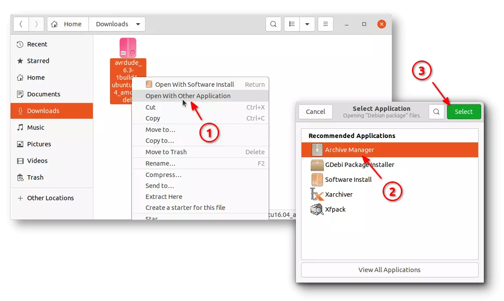Click the forward navigation arrow in Files
This screenshot has height=301, width=504.
[x=36, y=24]
